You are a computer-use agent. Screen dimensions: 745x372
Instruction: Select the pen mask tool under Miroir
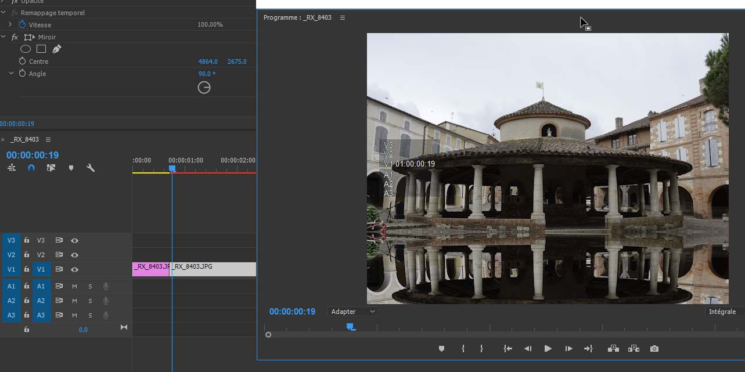pyautogui.click(x=56, y=49)
